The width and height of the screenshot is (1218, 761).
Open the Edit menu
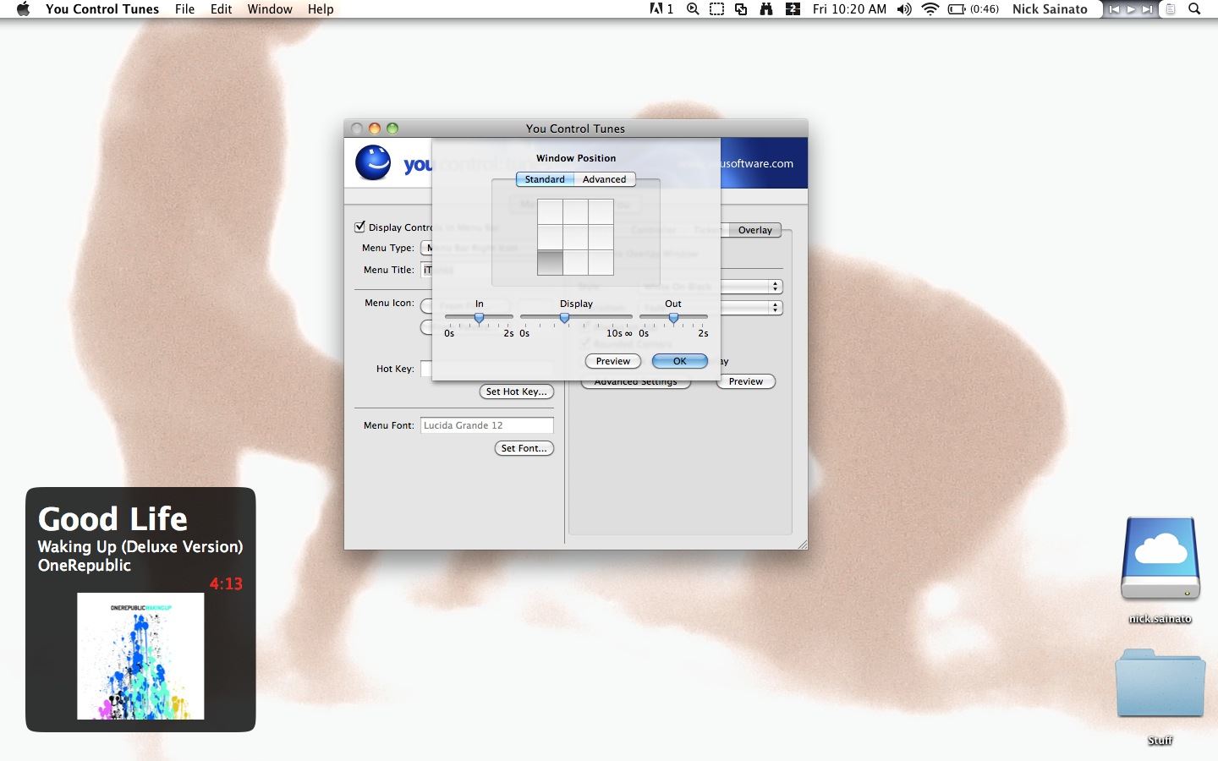click(x=222, y=9)
